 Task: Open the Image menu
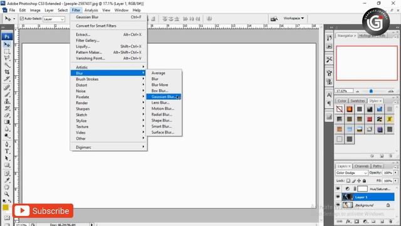tap(35, 10)
